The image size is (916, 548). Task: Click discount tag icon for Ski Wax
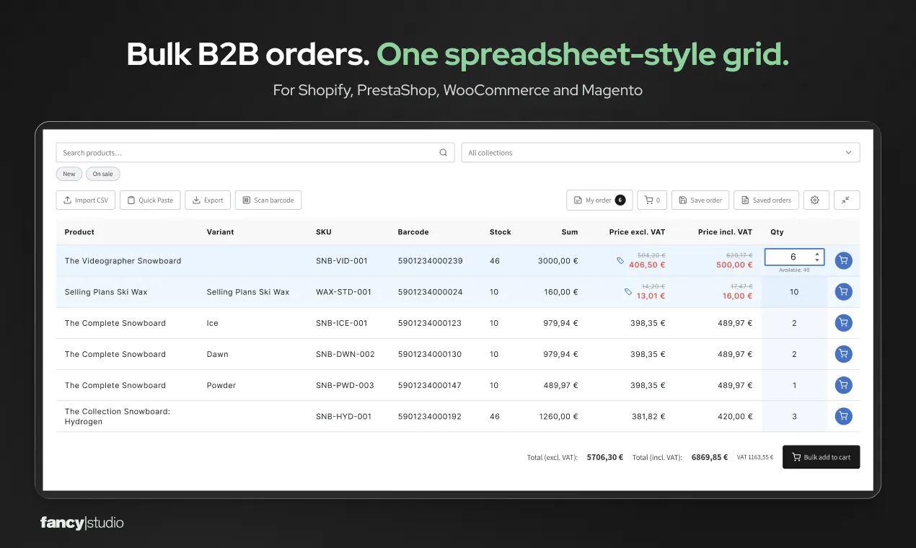pyautogui.click(x=628, y=291)
